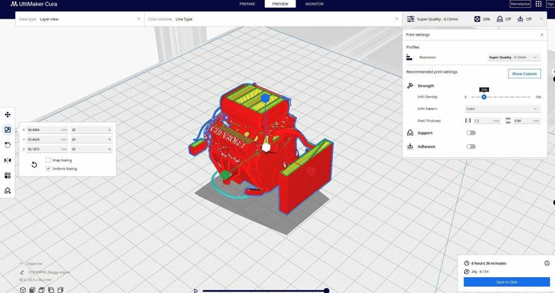Click the layer simulation slider handle
Screen dimensions: 555x293
[326, 290]
